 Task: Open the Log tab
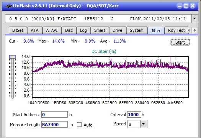point(83,30)
